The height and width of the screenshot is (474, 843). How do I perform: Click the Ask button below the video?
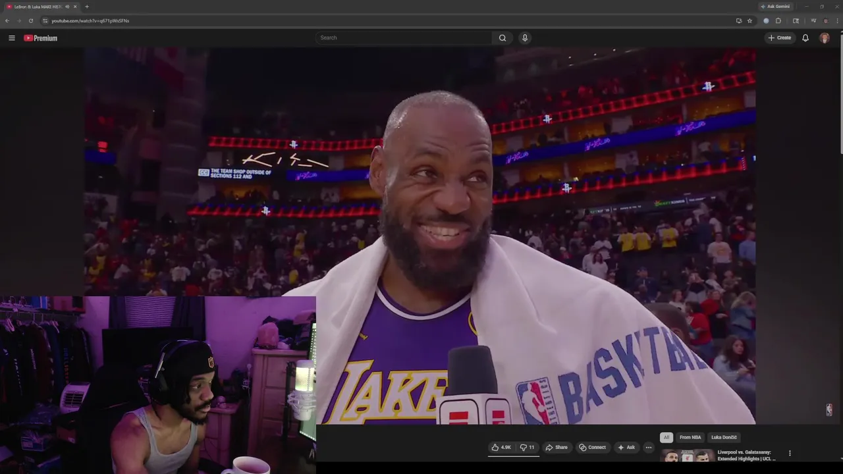pos(626,448)
